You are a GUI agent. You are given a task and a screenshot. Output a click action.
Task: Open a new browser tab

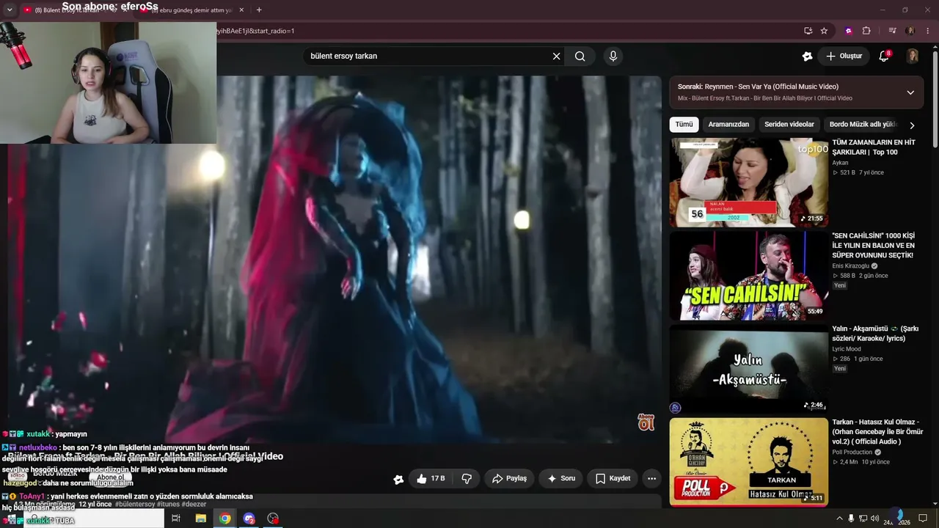pyautogui.click(x=259, y=10)
